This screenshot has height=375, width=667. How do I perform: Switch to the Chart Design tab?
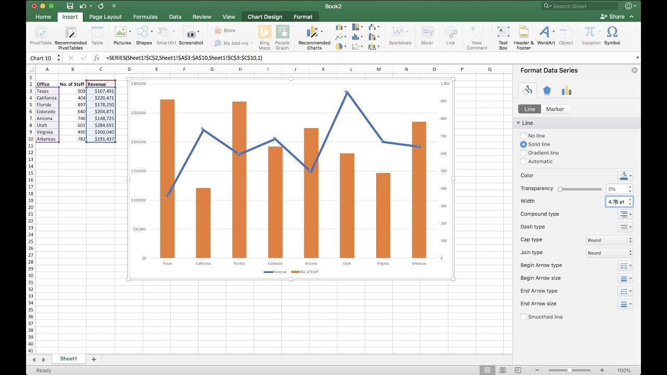point(264,16)
